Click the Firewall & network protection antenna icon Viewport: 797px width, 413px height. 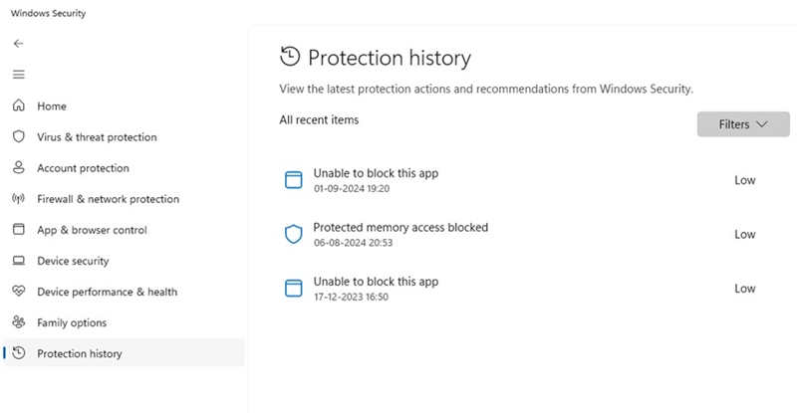[x=18, y=199]
